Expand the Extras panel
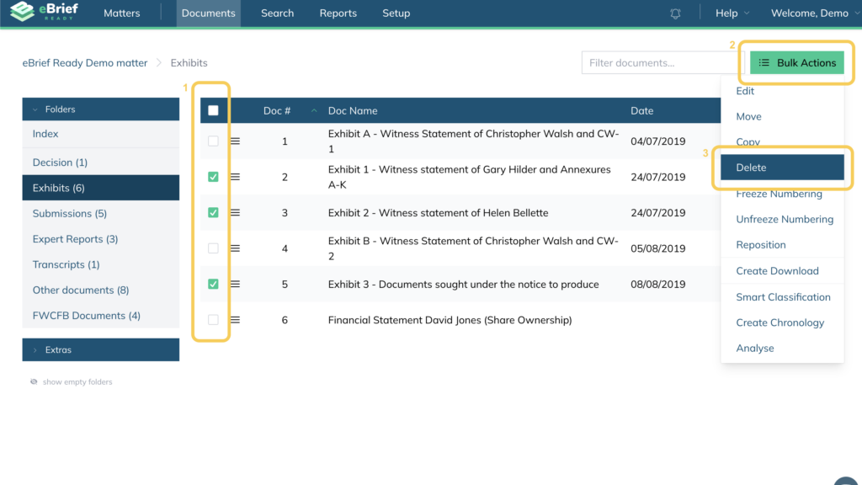Viewport: 862px width, 485px height. pos(100,349)
